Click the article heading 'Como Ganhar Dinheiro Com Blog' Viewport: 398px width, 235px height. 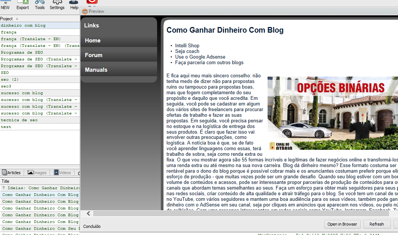[x=225, y=30]
